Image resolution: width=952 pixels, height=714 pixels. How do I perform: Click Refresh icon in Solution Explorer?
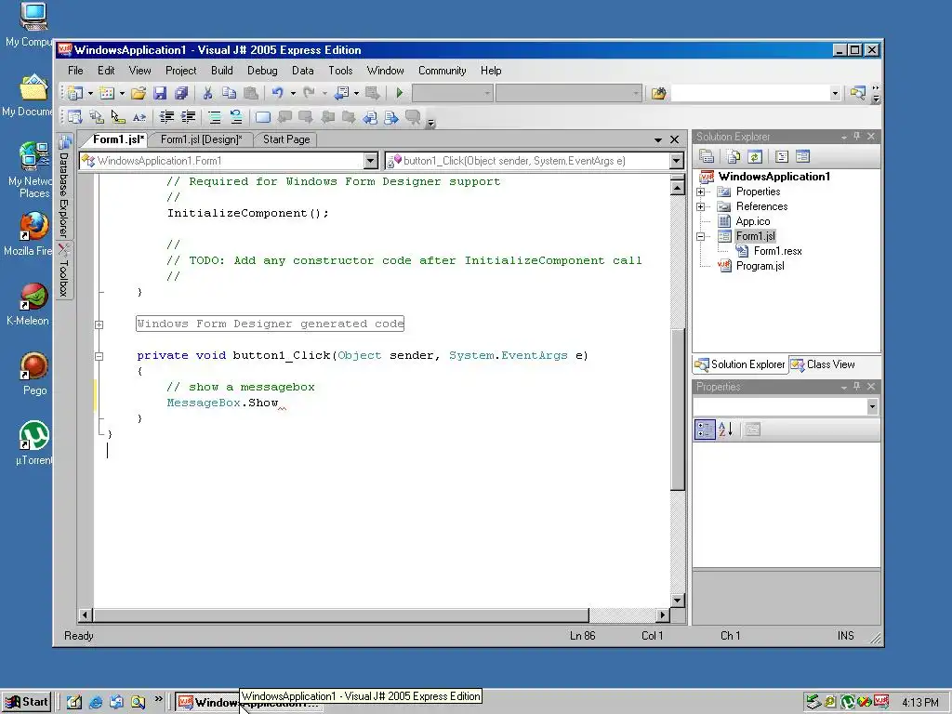(x=755, y=156)
